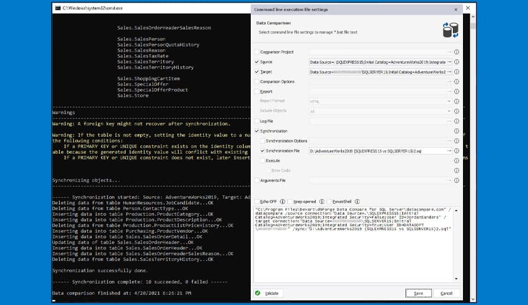Viewport: 528px width, 305px height.
Task: Tick the Arguments File checkbox
Action: 257,180
